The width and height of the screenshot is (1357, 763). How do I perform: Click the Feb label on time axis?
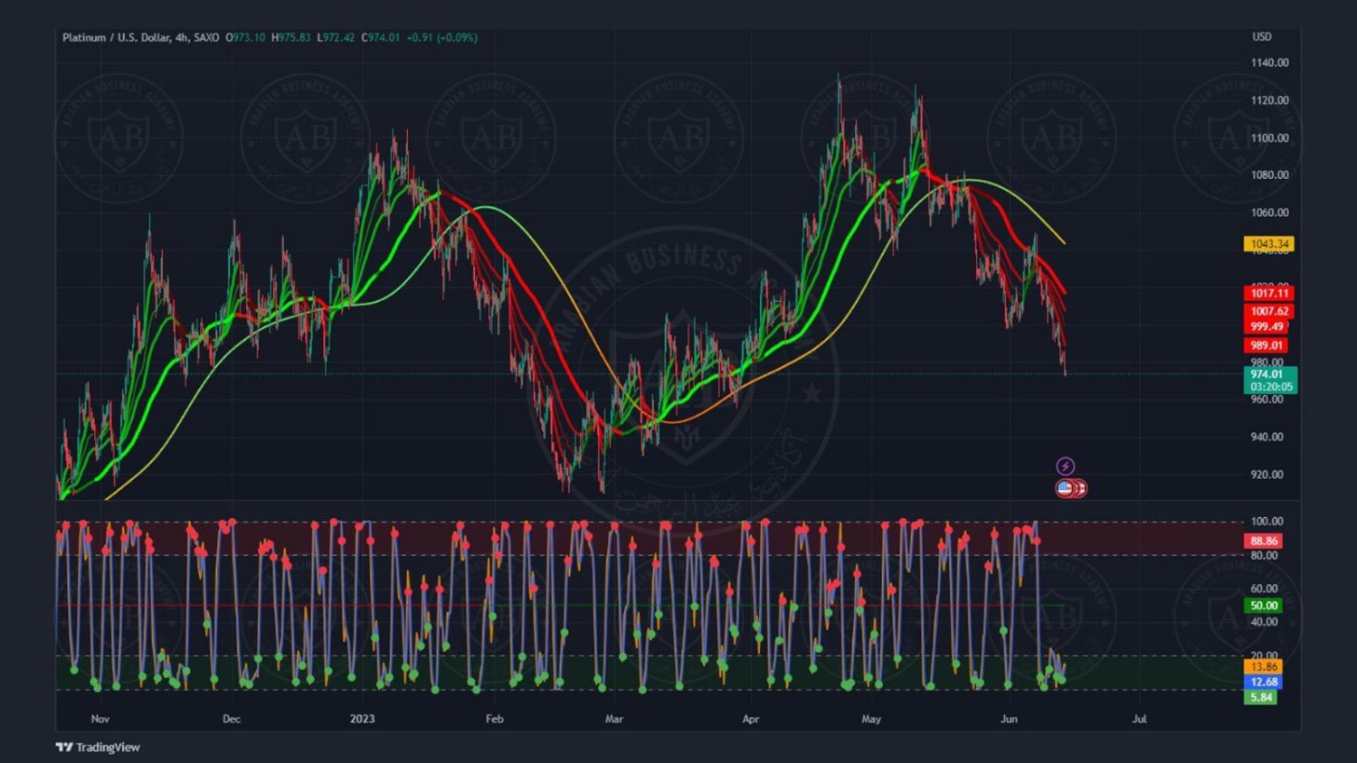coord(494,719)
